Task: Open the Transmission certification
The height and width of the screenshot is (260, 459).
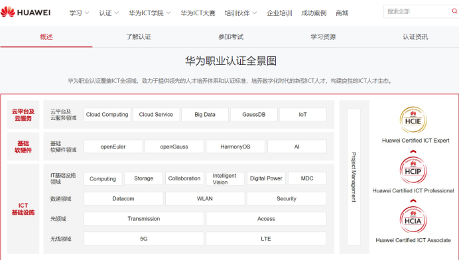Action: tap(144, 219)
